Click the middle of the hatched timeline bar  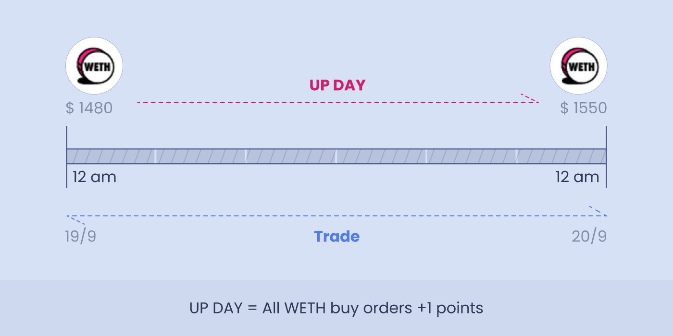336,156
